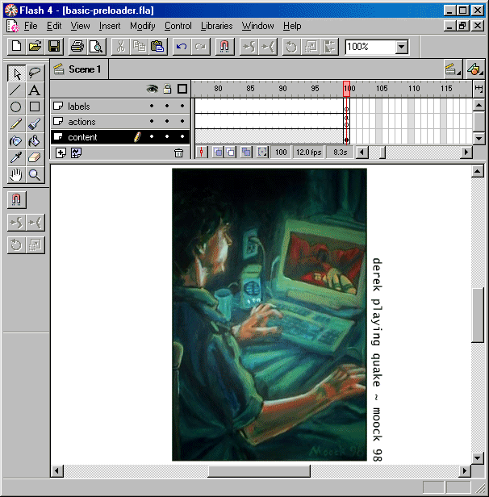Click the Add Layer button
The image size is (489, 497).
click(61, 153)
